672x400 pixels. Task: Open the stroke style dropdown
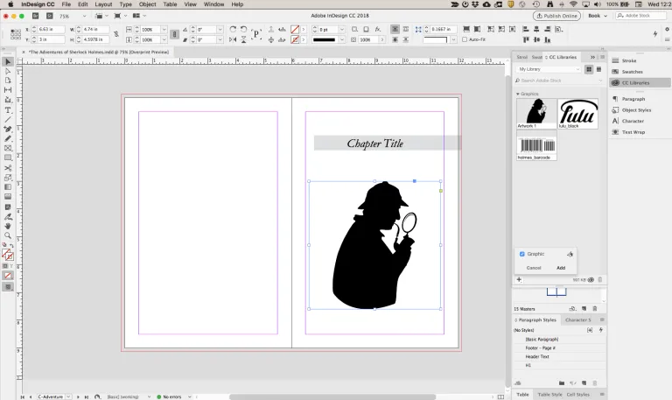coord(341,39)
